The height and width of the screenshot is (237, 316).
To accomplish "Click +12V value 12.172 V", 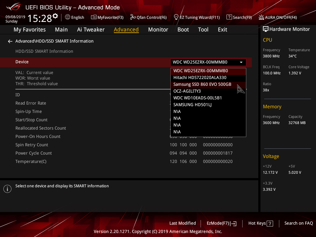I will (x=270, y=173).
